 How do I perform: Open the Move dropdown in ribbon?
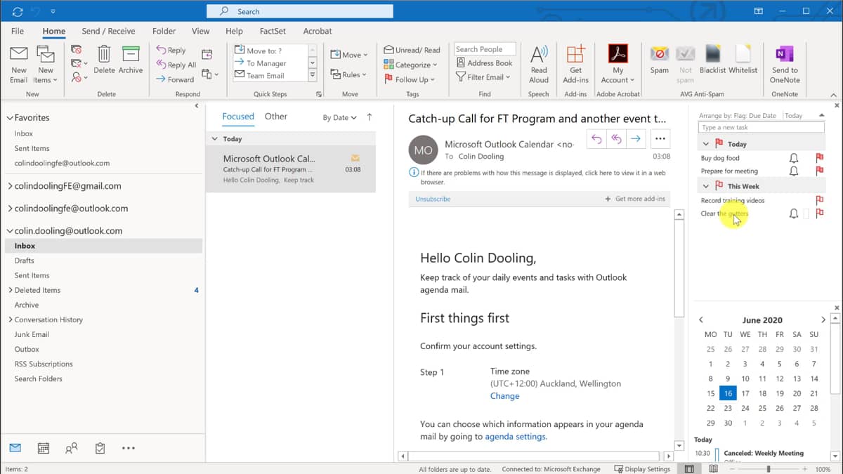349,55
